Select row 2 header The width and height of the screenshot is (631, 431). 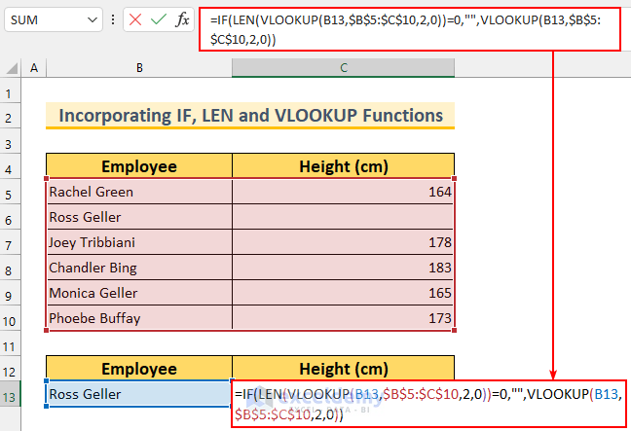[10, 116]
